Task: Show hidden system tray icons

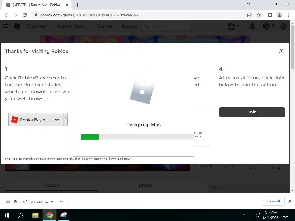Action: (244, 215)
